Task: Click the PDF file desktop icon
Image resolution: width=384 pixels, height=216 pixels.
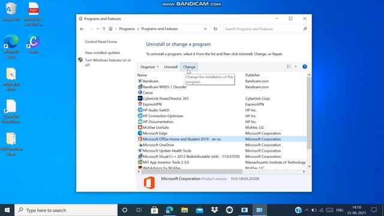Action: point(34,14)
